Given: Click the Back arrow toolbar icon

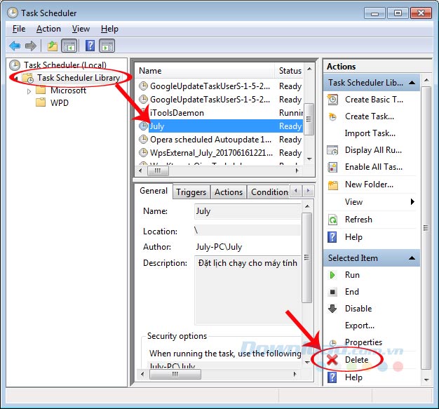Looking at the screenshot, I should 15,46.
